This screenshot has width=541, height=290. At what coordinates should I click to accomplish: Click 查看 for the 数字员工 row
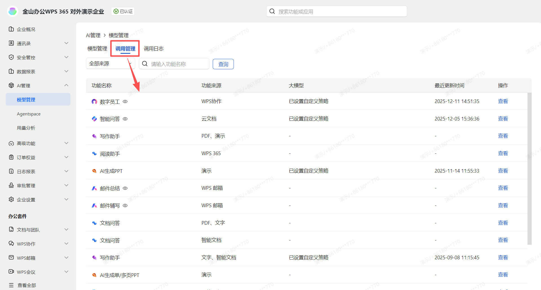[x=503, y=101]
